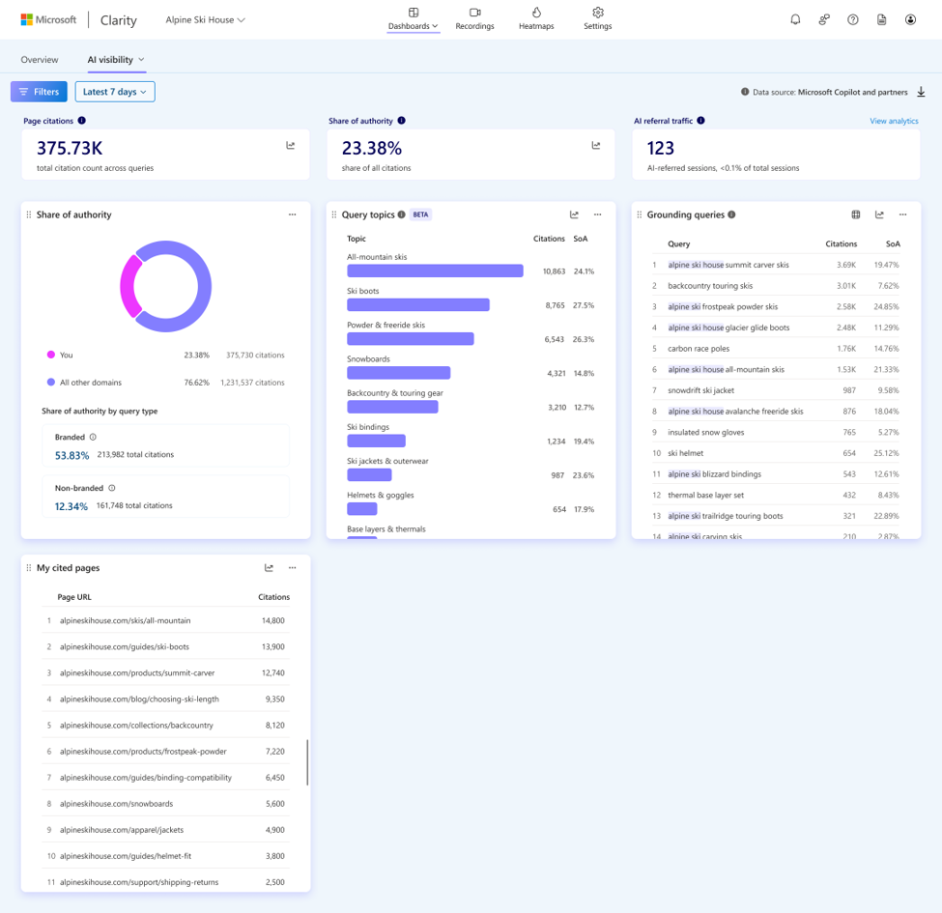Select the Ski bindings topic row

point(471,435)
